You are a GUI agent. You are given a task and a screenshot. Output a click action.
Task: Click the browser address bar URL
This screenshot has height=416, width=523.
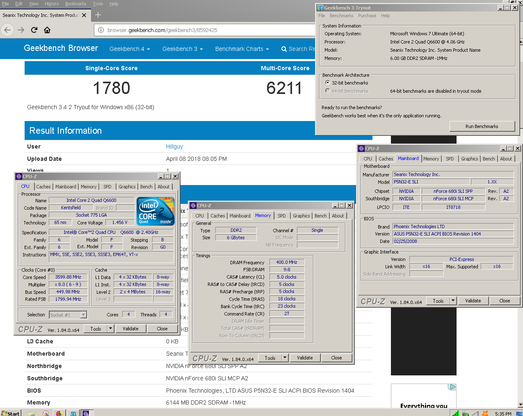162,30
